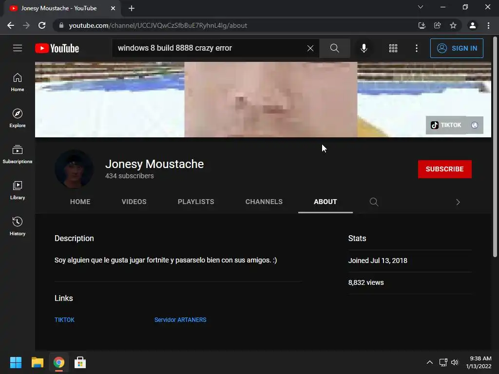
Task: Switch to the VIDEOS tab
Action: pyautogui.click(x=134, y=202)
